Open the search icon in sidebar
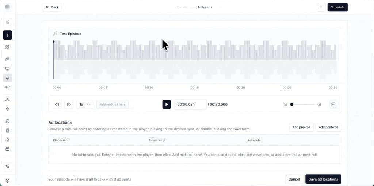 pyautogui.click(x=7, y=23)
